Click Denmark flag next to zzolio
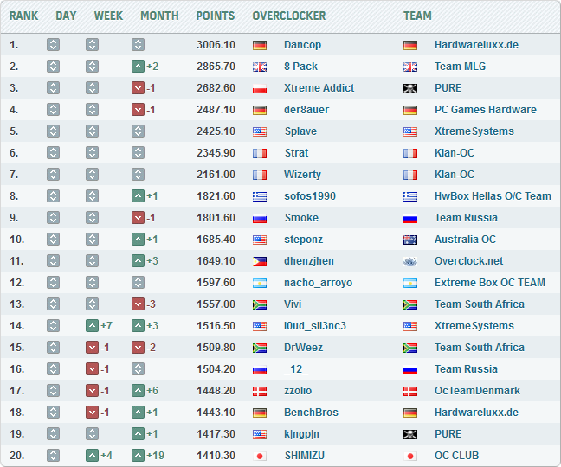This screenshot has height=467, width=561. click(x=260, y=391)
